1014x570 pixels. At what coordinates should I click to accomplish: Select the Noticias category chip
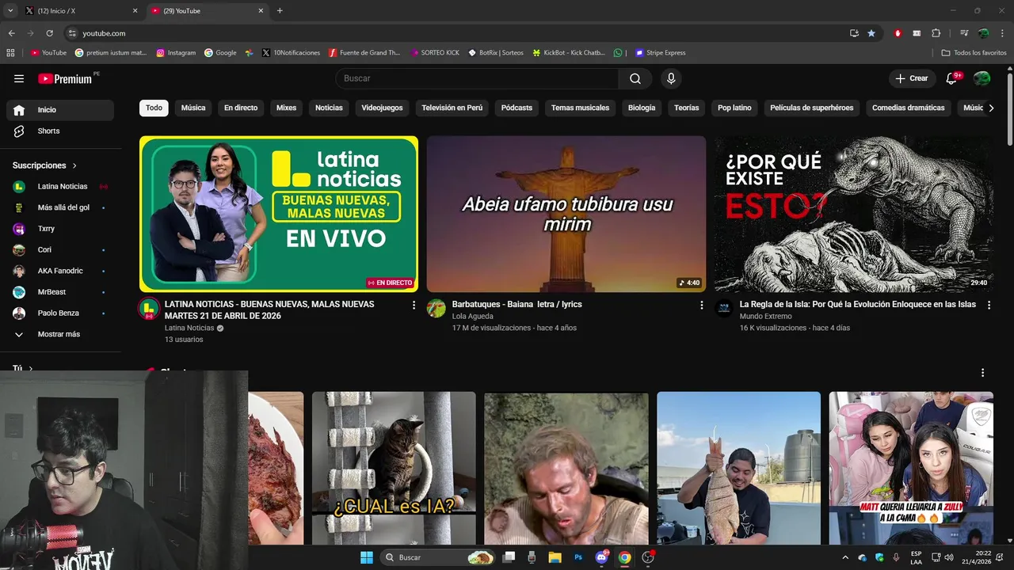pos(329,108)
